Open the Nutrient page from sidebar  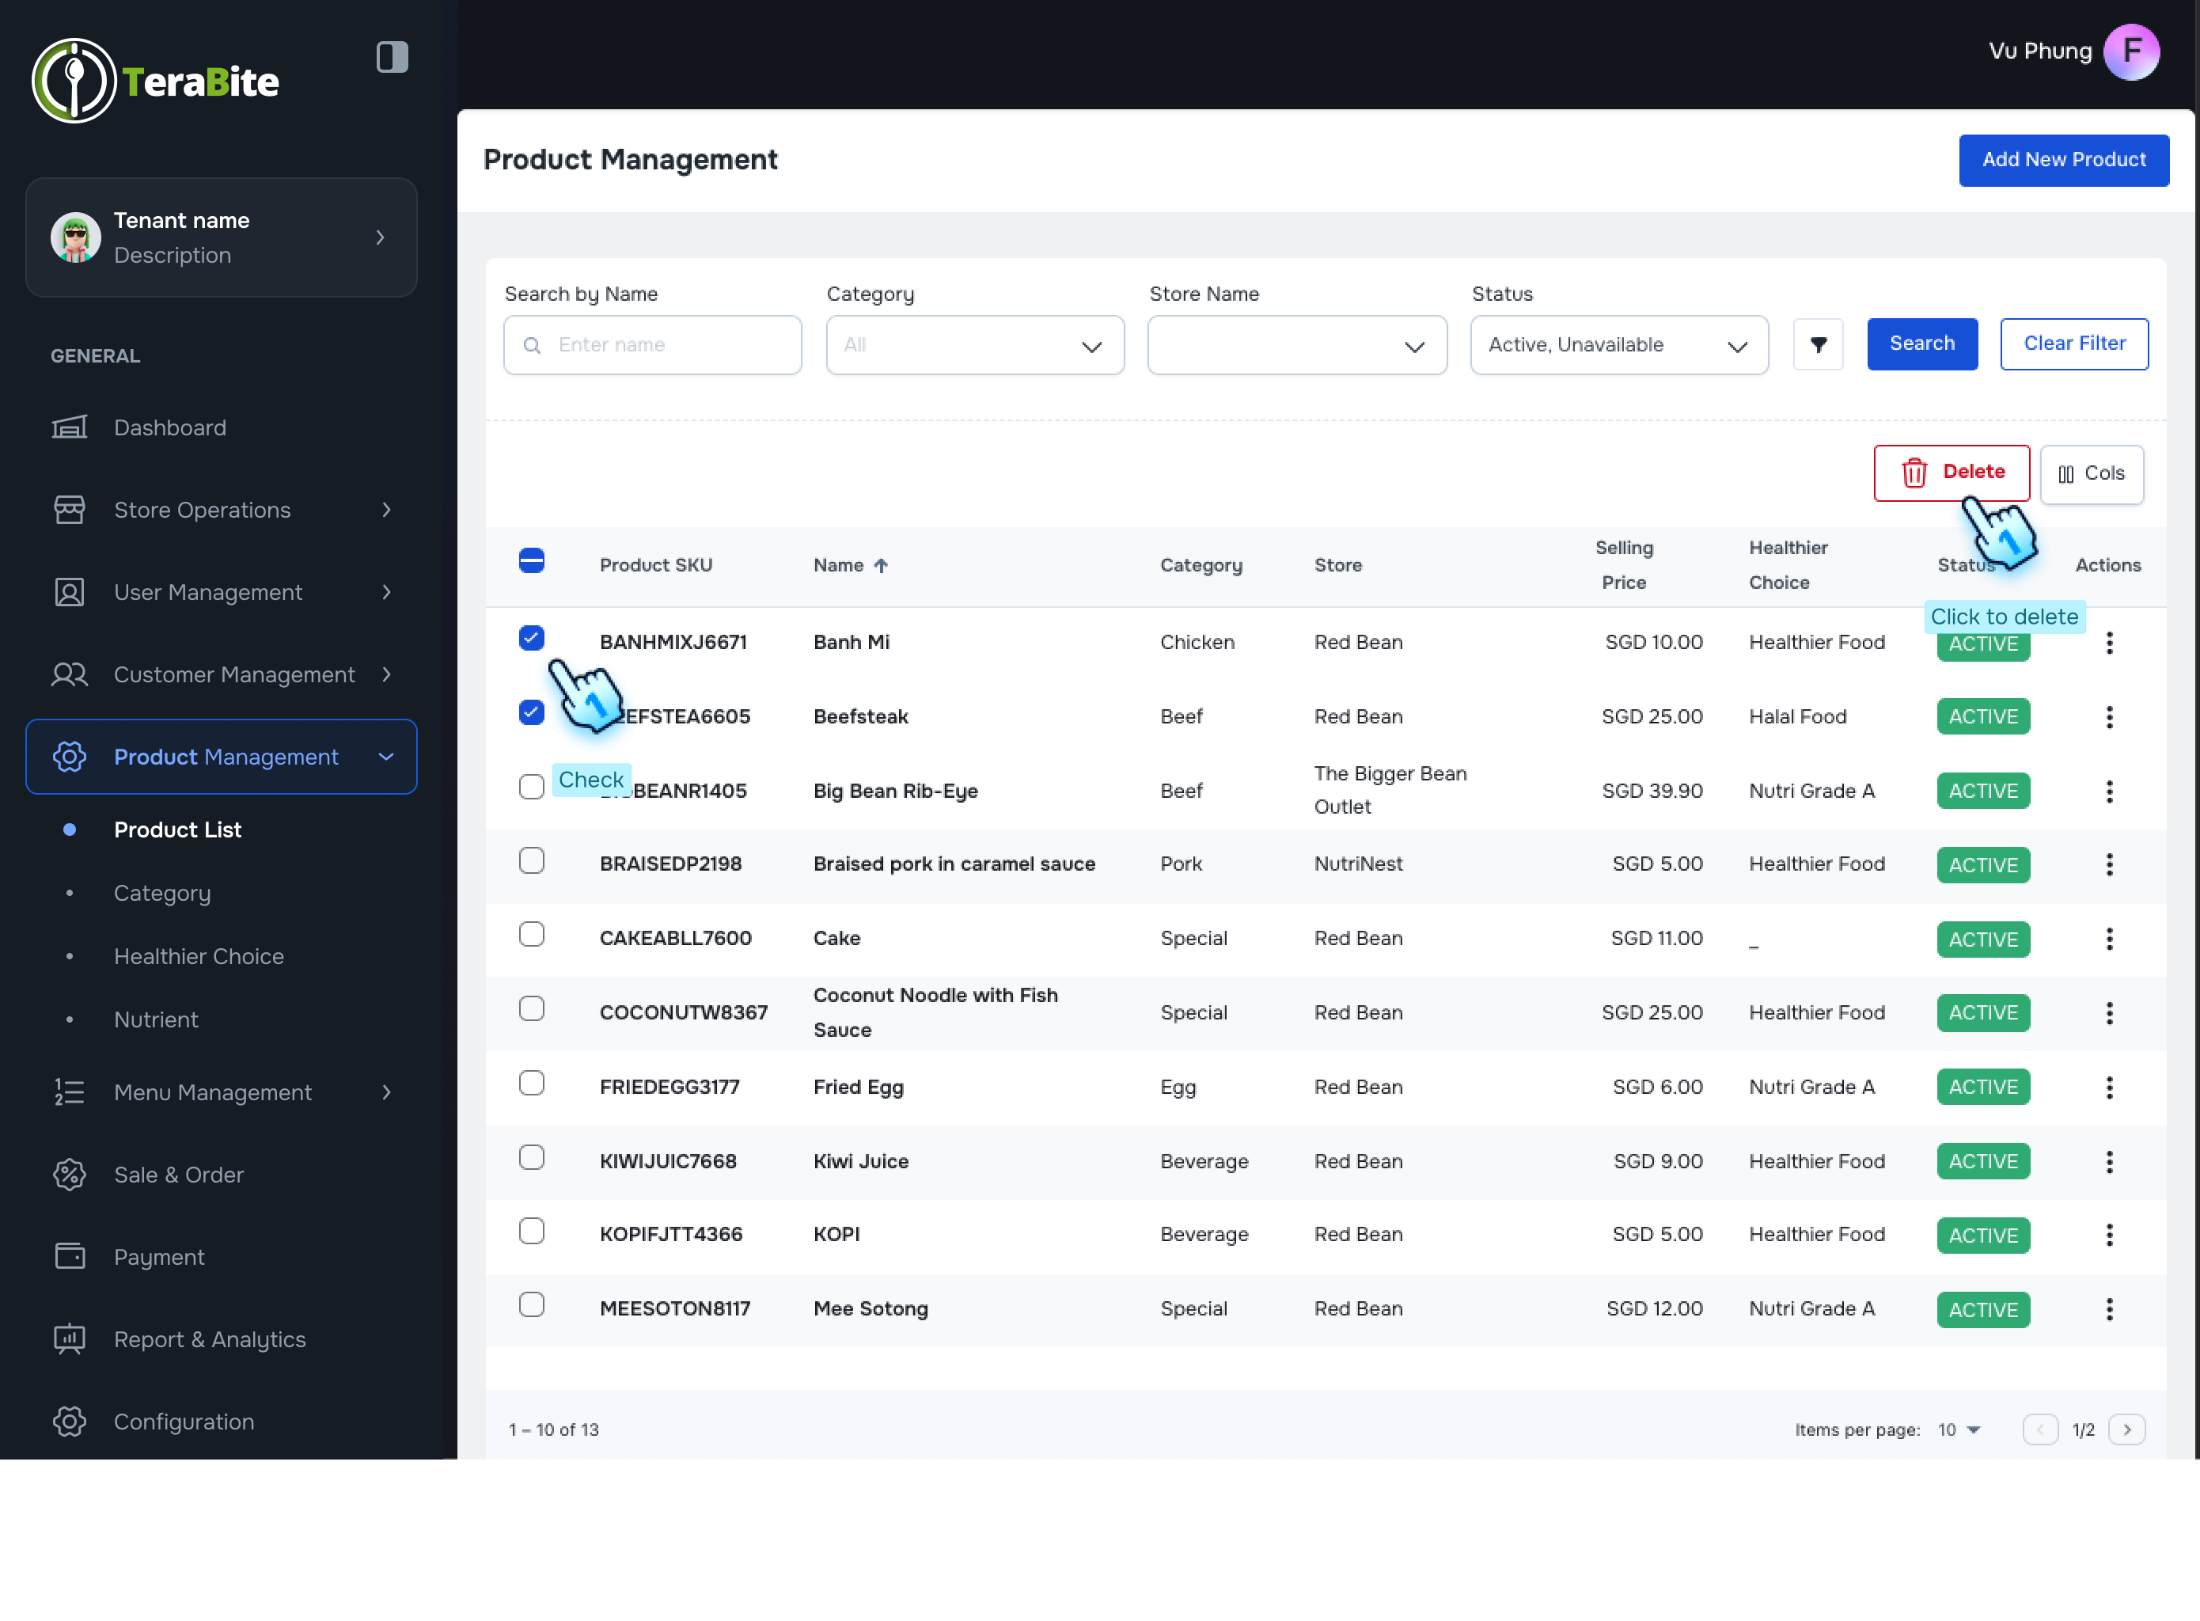156,1019
